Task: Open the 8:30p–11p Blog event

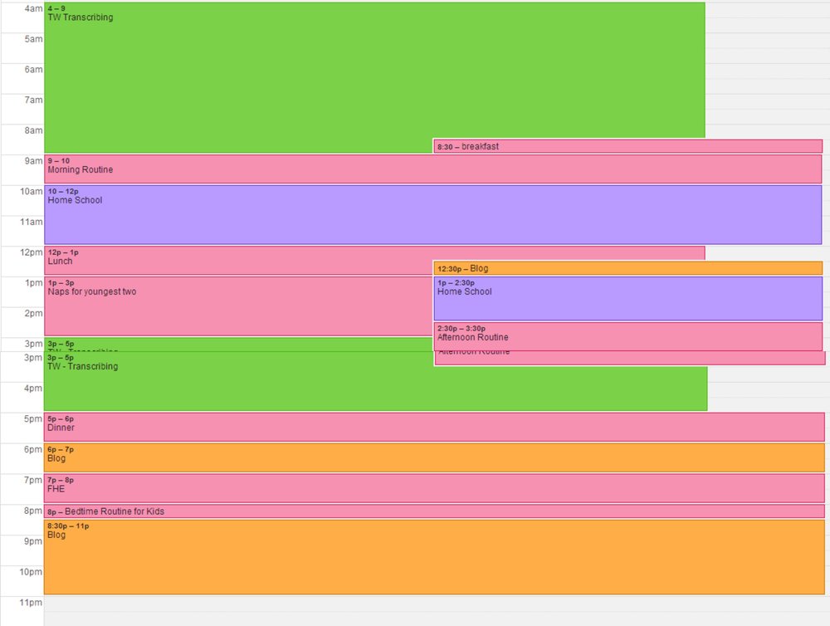Action: coord(433,556)
